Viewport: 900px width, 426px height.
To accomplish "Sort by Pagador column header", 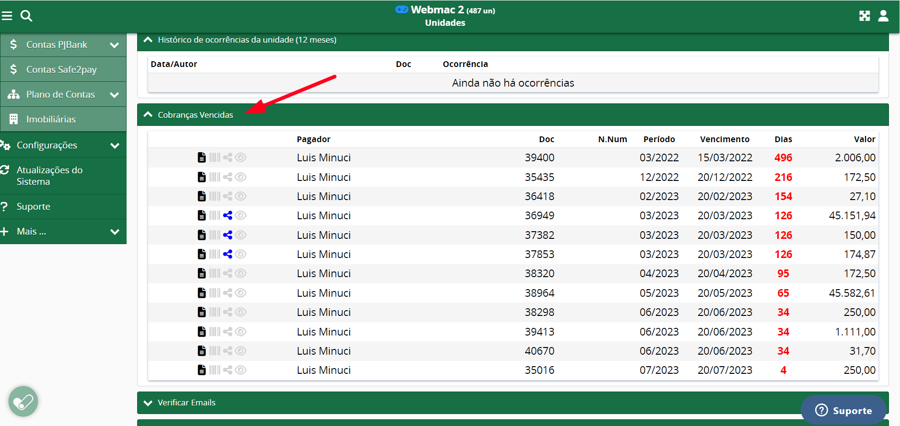I will [x=314, y=139].
